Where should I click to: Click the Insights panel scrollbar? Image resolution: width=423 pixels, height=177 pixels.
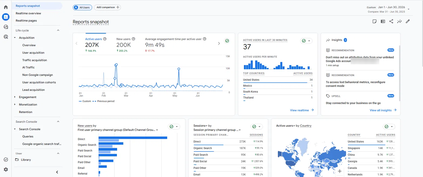click(x=400, y=73)
